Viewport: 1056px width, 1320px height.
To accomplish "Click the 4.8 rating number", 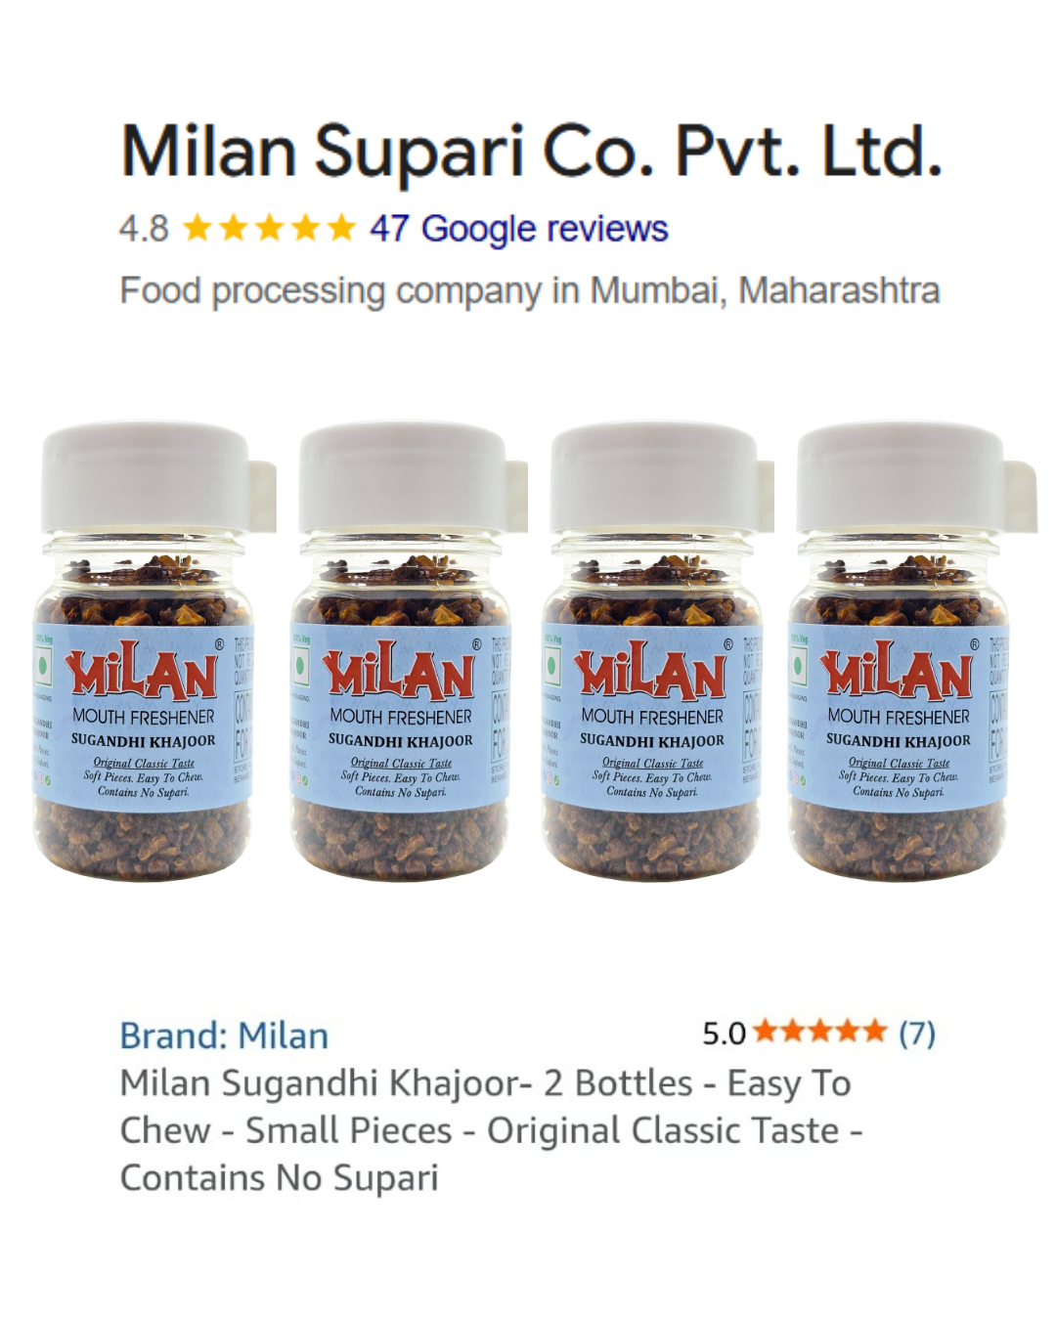I will pos(144,229).
